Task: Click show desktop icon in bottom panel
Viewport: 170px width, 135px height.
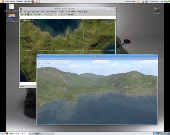Action: click(x=2, y=133)
